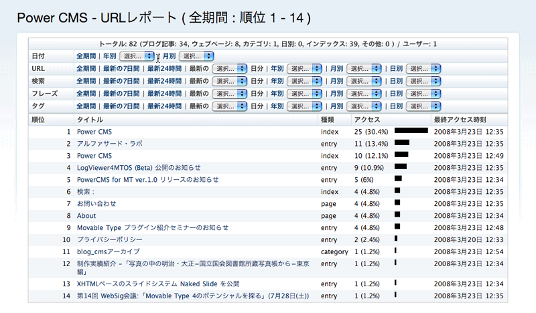Open the 年別 dropdown in the URL row

tap(304, 69)
